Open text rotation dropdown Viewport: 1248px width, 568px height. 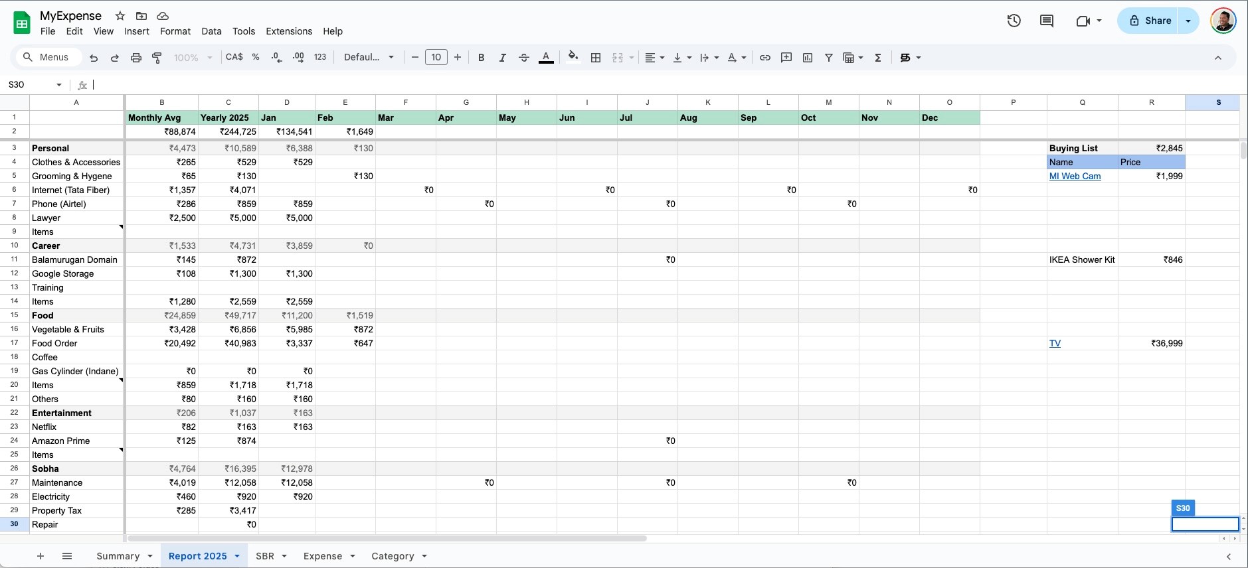737,58
